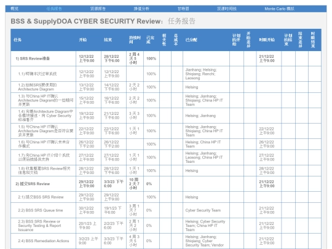332x249 pixels.
Task: Click 'Helsing; Jianhang' assignee cell of task 1.4
Action: (x=200, y=116)
